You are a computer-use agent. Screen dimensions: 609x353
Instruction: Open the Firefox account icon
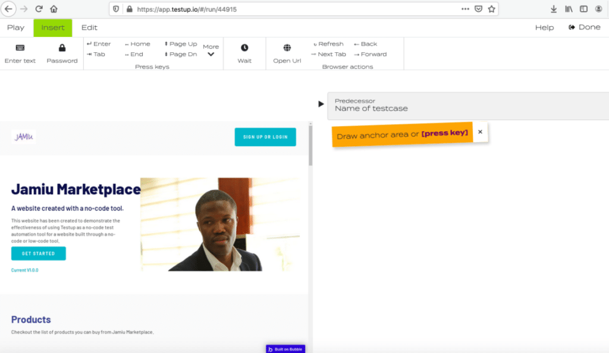pyautogui.click(x=598, y=9)
